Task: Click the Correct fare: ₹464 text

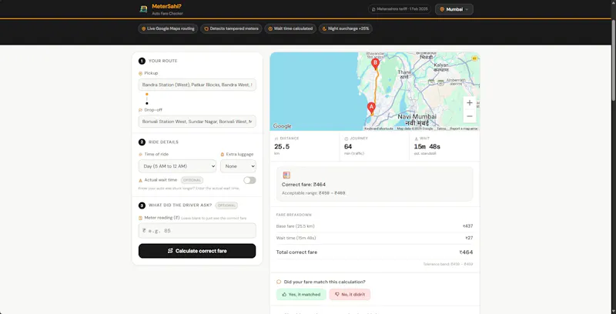Action: point(303,185)
